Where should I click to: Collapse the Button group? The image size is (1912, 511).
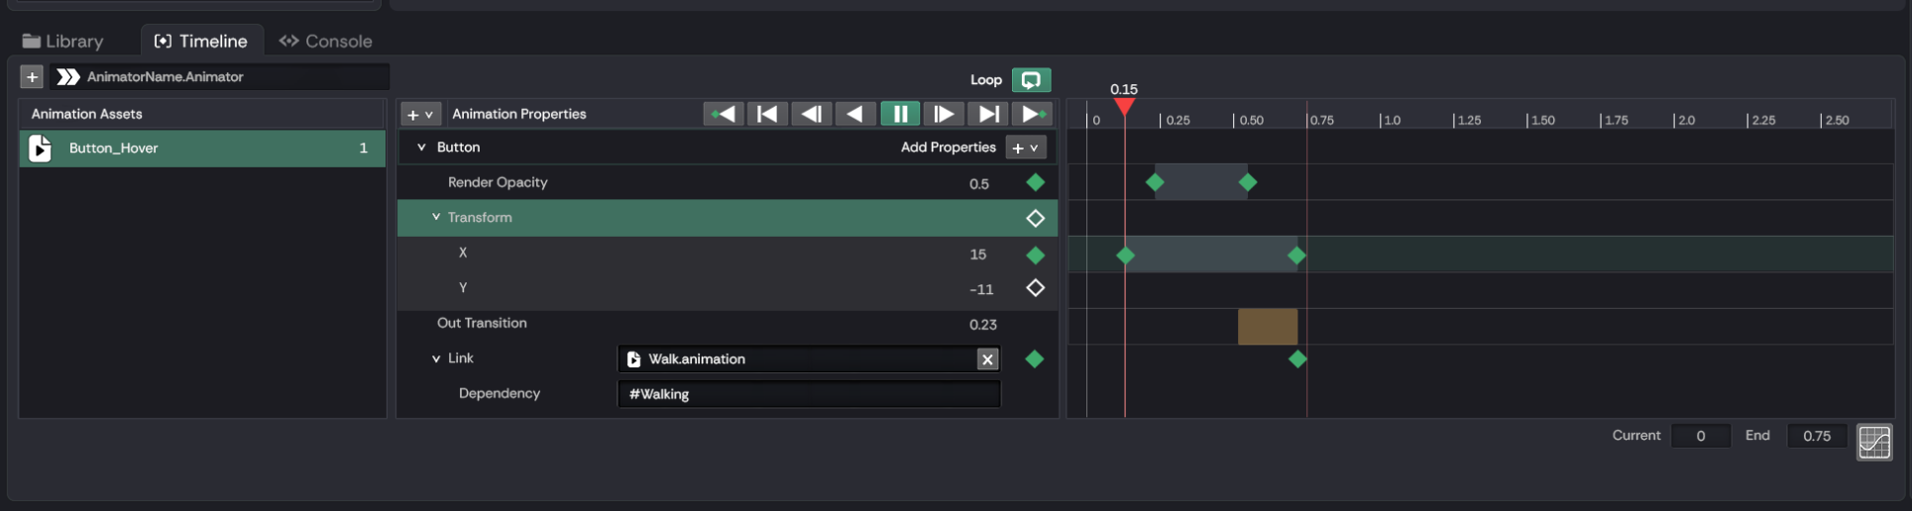(421, 148)
